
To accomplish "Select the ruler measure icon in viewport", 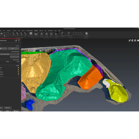I will (130, 40).
